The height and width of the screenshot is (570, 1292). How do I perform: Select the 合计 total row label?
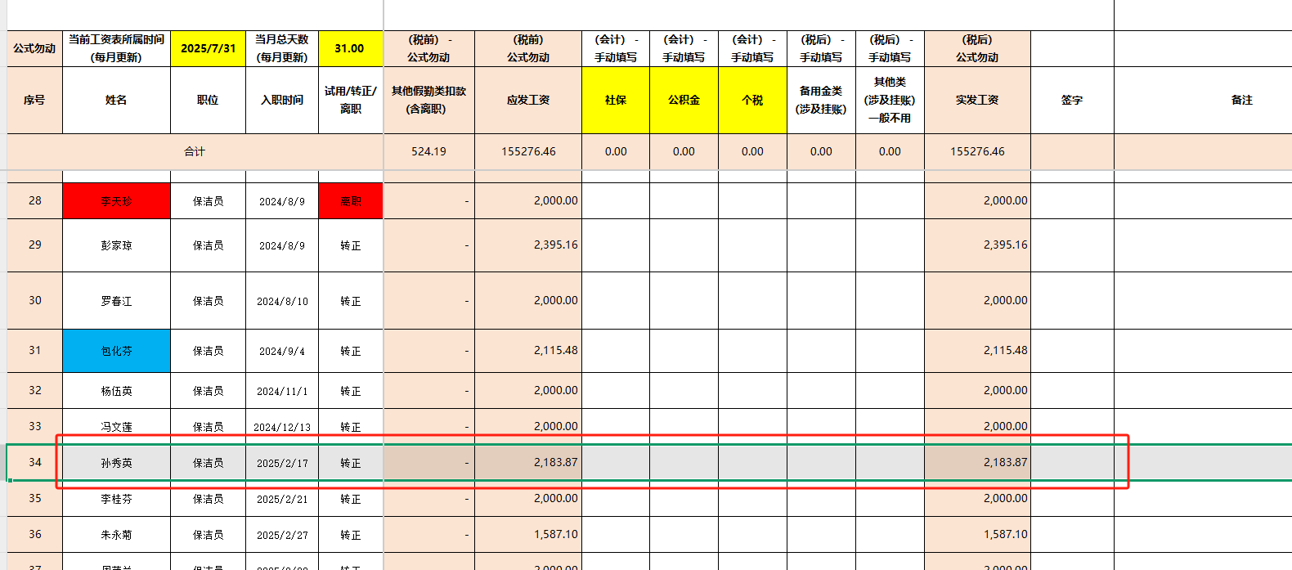click(195, 151)
